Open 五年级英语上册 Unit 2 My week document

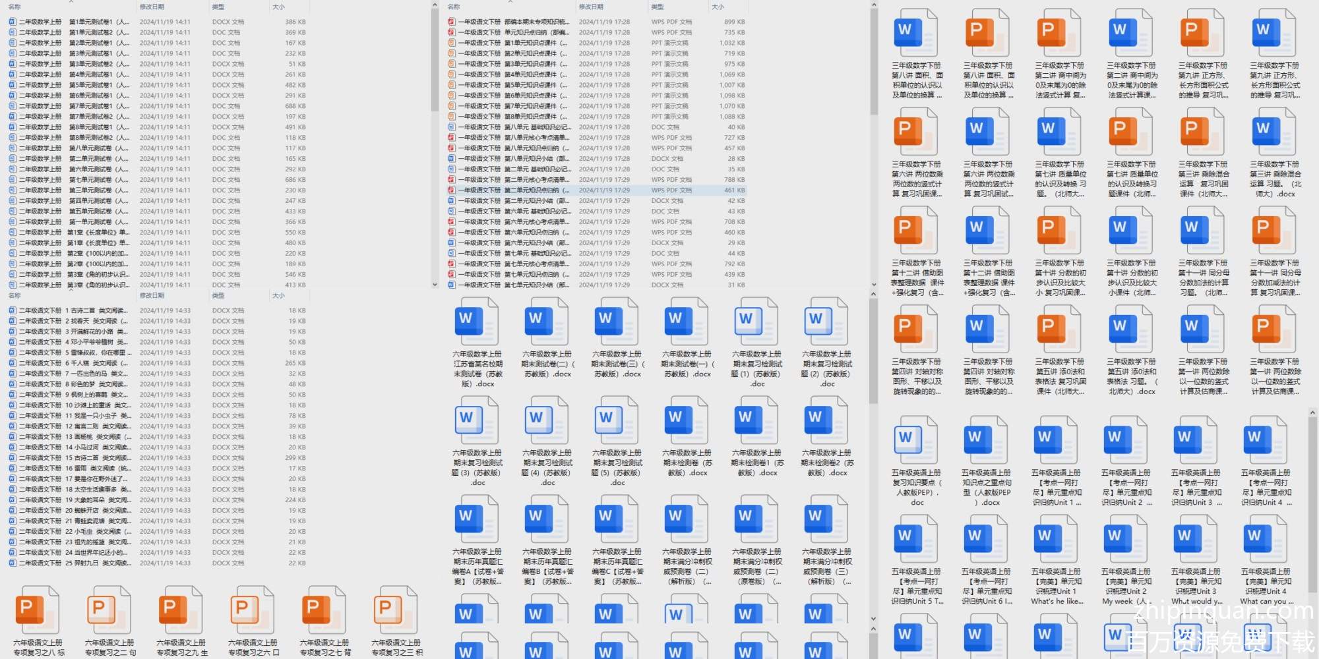pyautogui.click(x=1126, y=538)
